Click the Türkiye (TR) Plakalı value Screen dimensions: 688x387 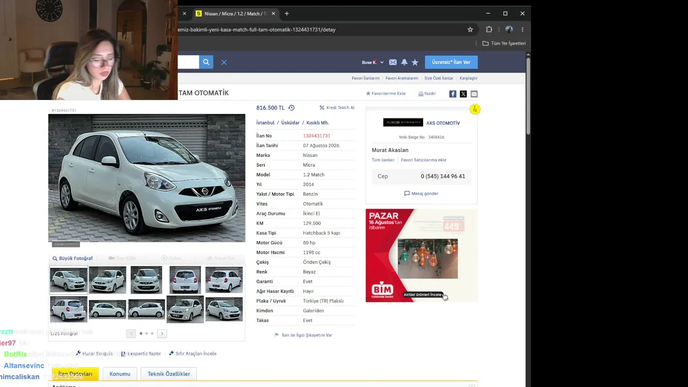(x=323, y=301)
